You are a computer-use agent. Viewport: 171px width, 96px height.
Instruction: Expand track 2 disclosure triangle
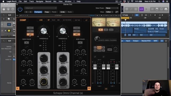[x=5, y=31]
